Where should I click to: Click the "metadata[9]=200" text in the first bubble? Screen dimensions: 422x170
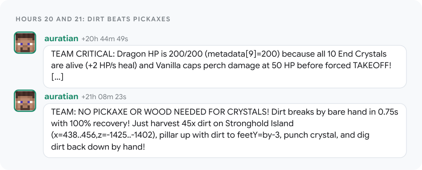click(242, 54)
